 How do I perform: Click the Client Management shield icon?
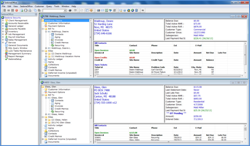(6, 21)
